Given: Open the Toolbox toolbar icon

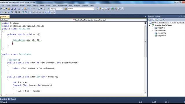Looking at the screenshot, I should click(109, 9).
